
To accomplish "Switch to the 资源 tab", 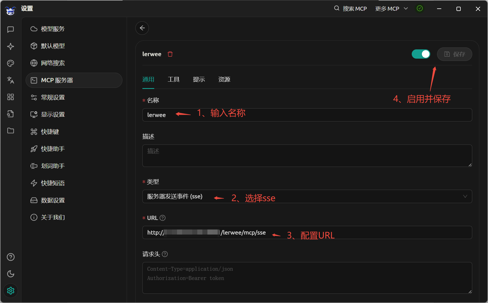I will tap(224, 79).
